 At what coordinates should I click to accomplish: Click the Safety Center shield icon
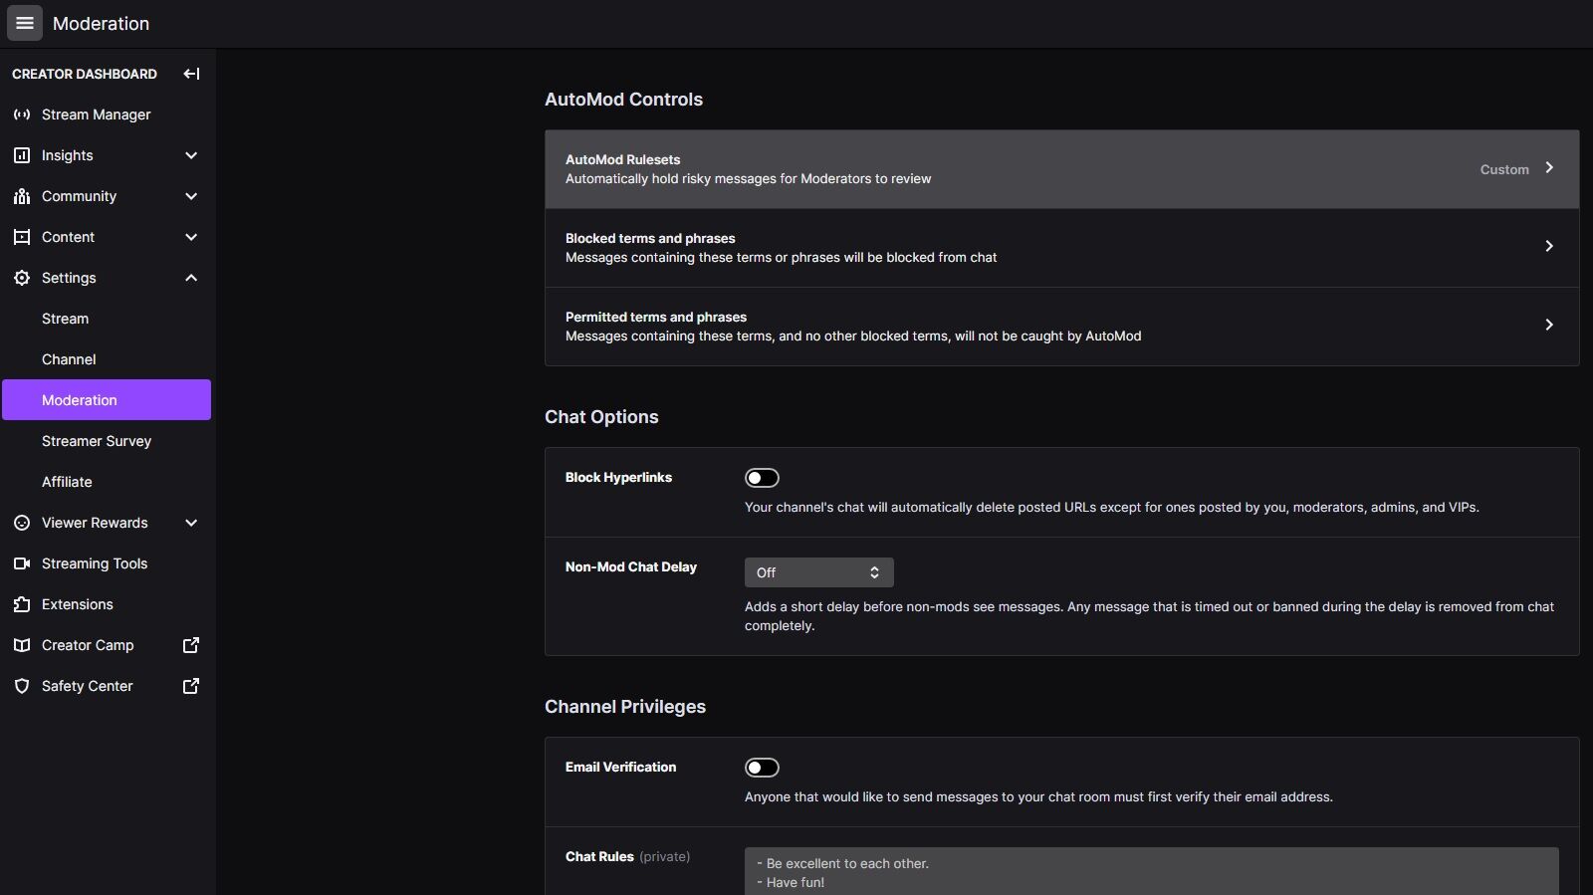point(22,686)
